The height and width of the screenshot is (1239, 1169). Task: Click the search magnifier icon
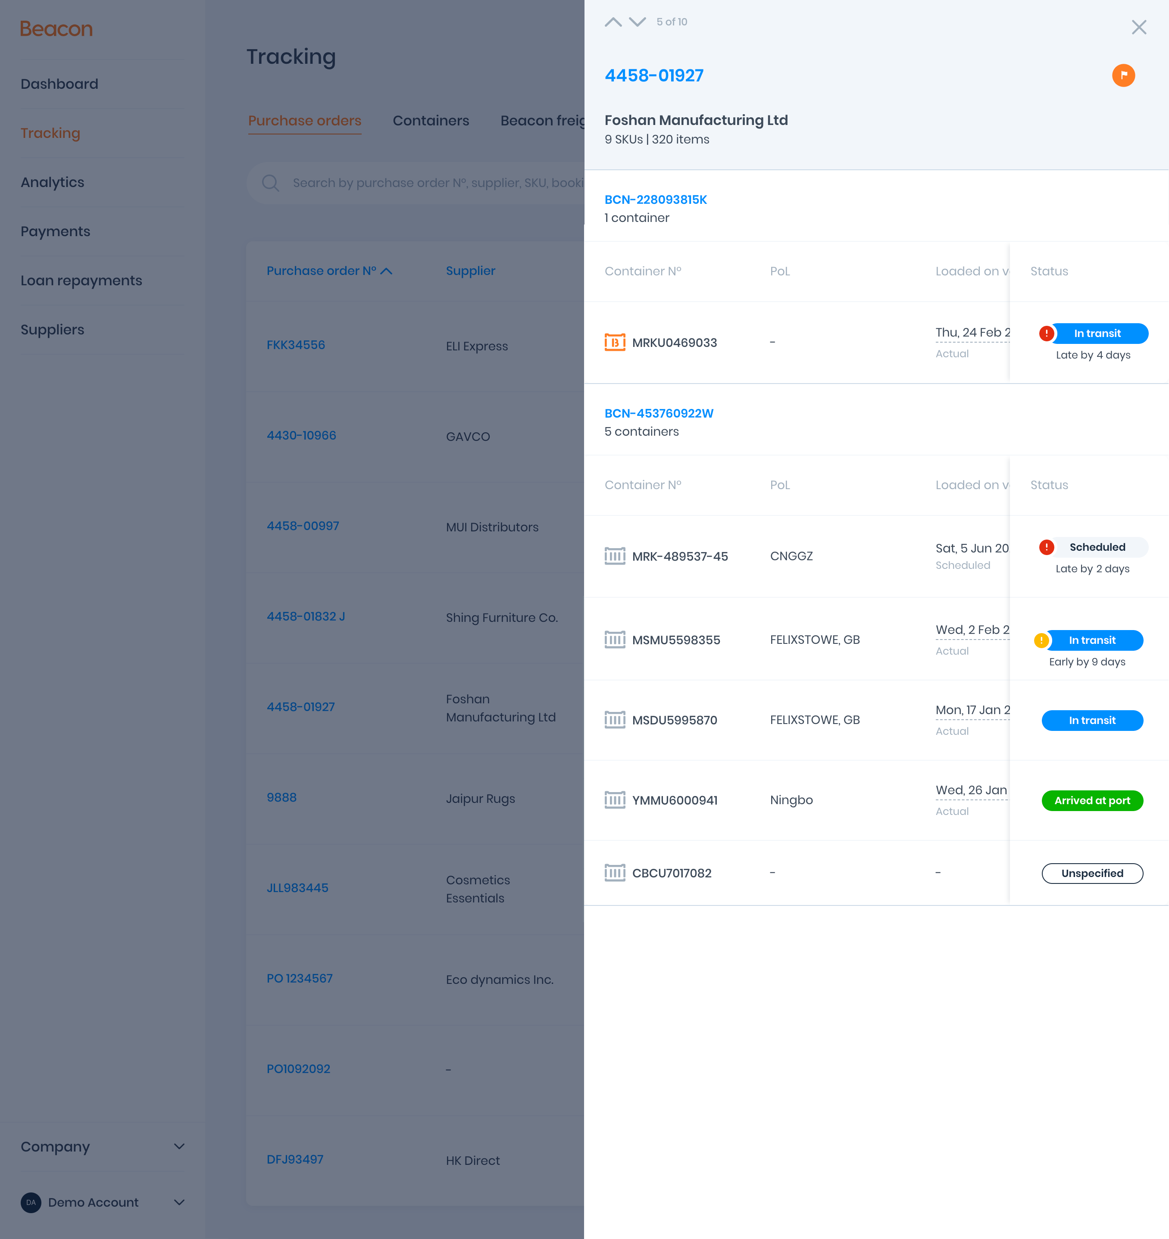coord(270,183)
